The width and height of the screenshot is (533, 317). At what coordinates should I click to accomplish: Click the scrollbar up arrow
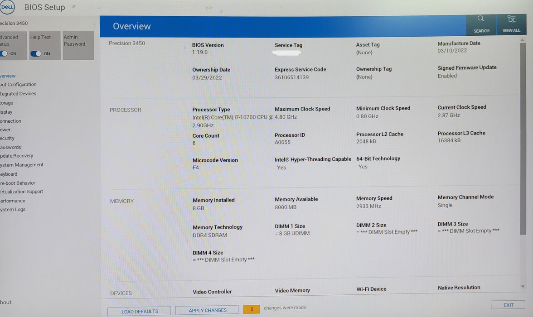523,40
